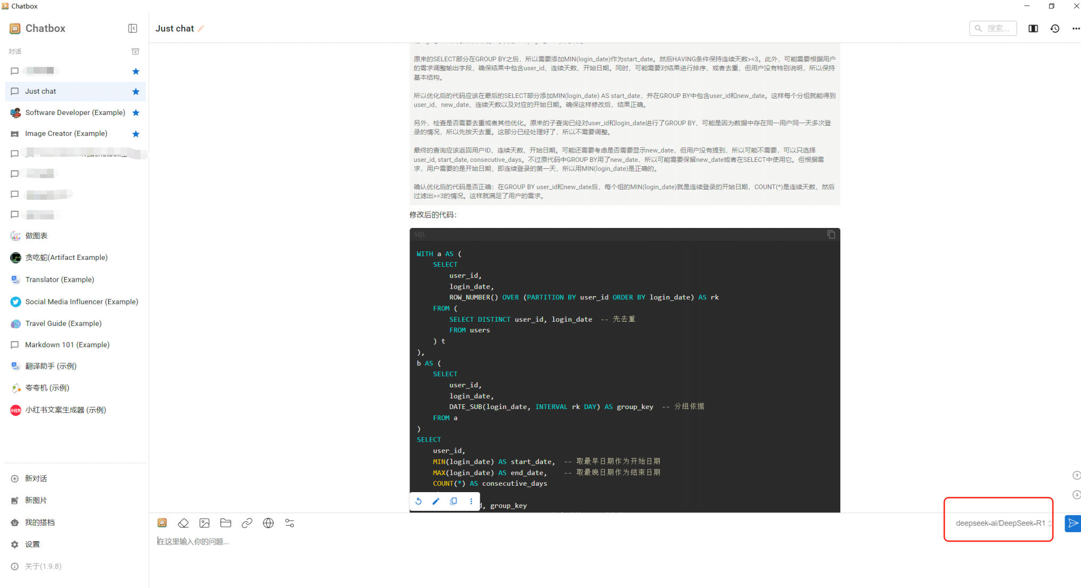Screen dimensions: 1081x588
Task: Copy the message with the copy icon
Action: coord(454,501)
